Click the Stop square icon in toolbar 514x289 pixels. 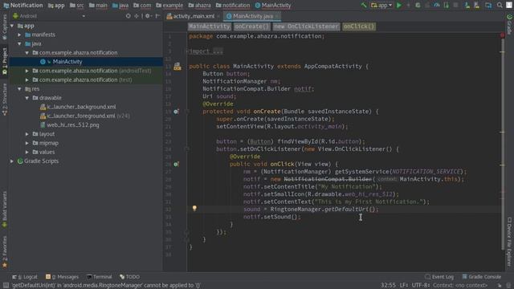[x=455, y=6]
